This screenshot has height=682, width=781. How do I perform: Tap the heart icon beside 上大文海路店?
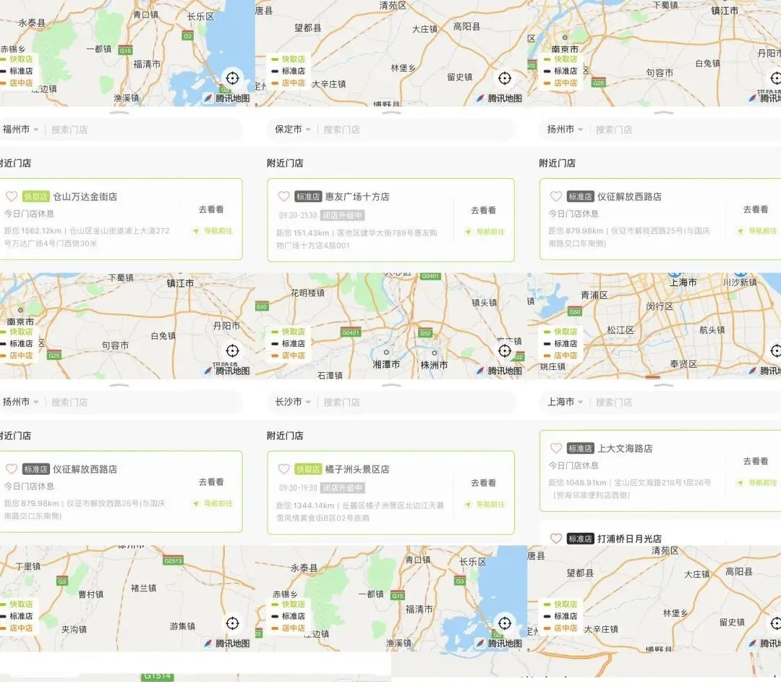556,449
